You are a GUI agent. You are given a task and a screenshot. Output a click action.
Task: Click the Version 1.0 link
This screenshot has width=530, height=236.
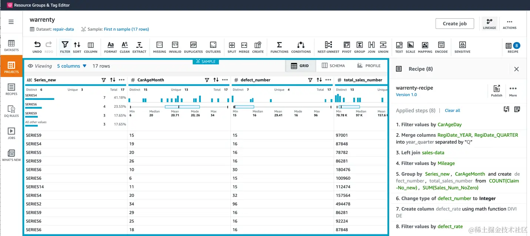406,95
